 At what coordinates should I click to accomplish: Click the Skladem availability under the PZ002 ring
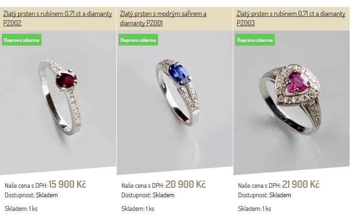(47, 195)
